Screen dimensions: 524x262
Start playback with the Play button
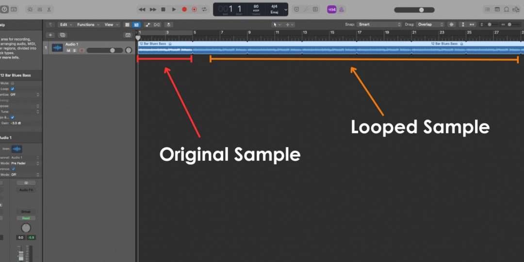174,9
